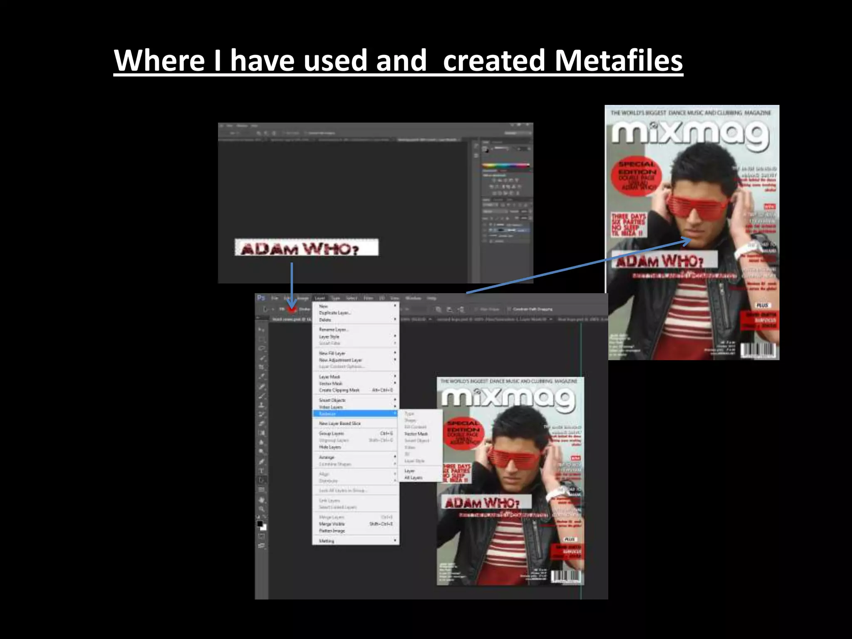Click the large mixmag cover image on right
The image size is (852, 639).
coord(692,232)
